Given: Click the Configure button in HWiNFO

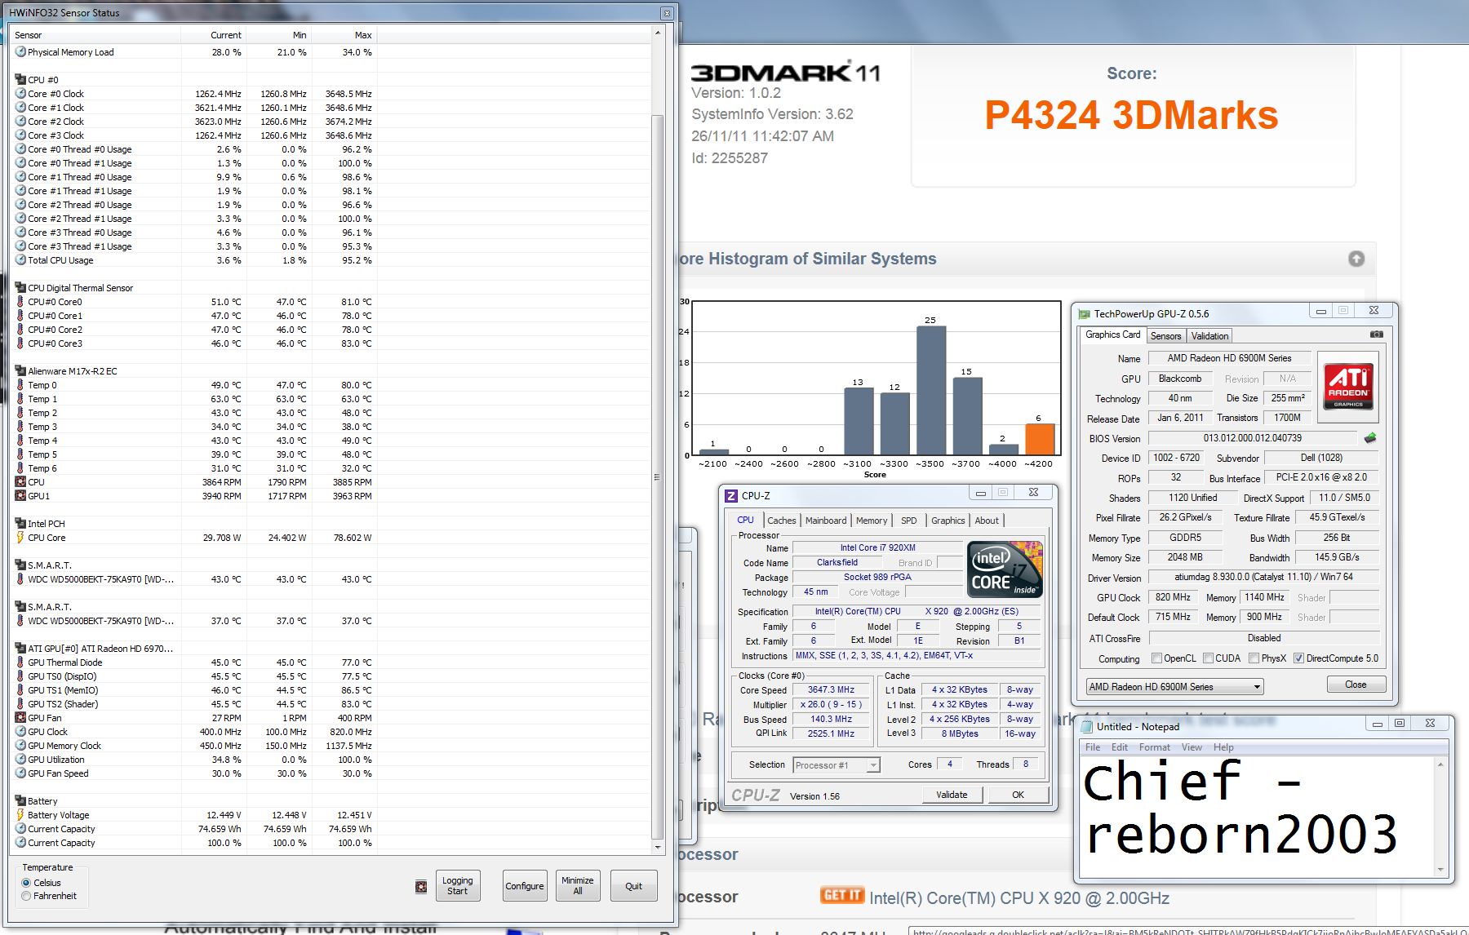Looking at the screenshot, I should pyautogui.click(x=524, y=886).
